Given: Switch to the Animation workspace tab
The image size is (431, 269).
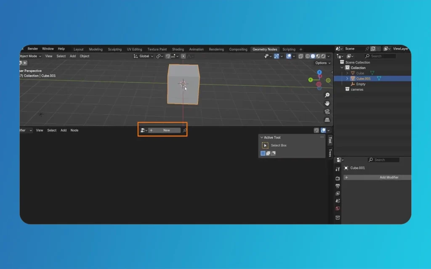Looking at the screenshot, I should pos(196,50).
